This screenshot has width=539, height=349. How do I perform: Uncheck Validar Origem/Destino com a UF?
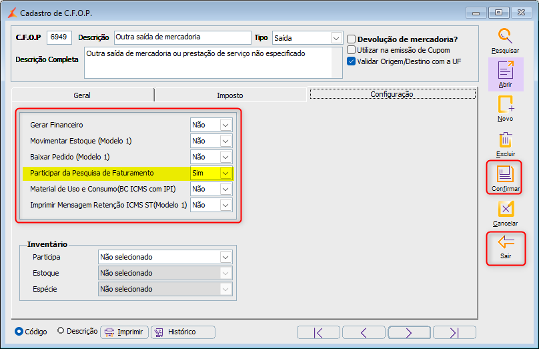coord(351,61)
